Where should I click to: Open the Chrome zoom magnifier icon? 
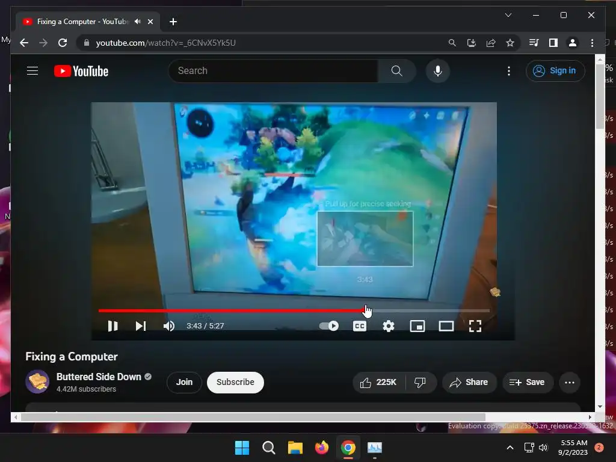[x=452, y=43]
